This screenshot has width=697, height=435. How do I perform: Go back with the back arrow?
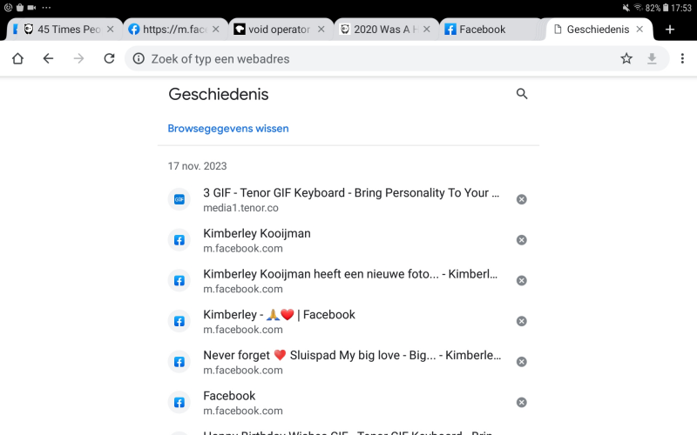click(48, 58)
